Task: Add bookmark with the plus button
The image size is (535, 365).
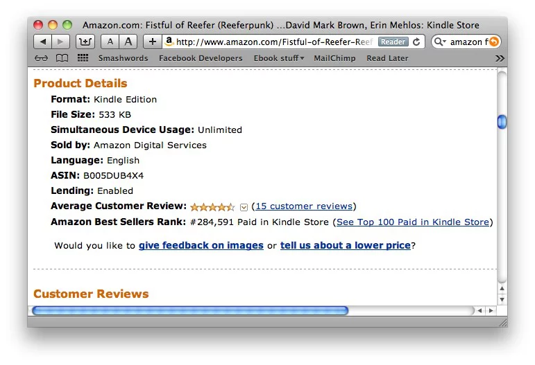Action: pos(153,42)
